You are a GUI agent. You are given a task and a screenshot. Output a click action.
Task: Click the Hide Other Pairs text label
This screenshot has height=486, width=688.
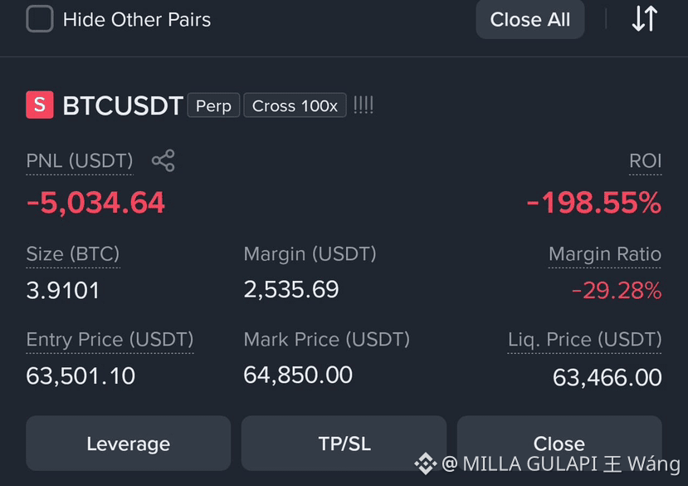click(137, 20)
